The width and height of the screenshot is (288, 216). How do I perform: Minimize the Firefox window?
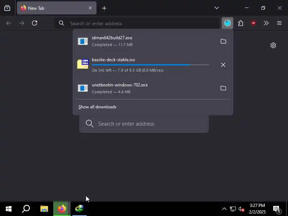coord(247,8)
